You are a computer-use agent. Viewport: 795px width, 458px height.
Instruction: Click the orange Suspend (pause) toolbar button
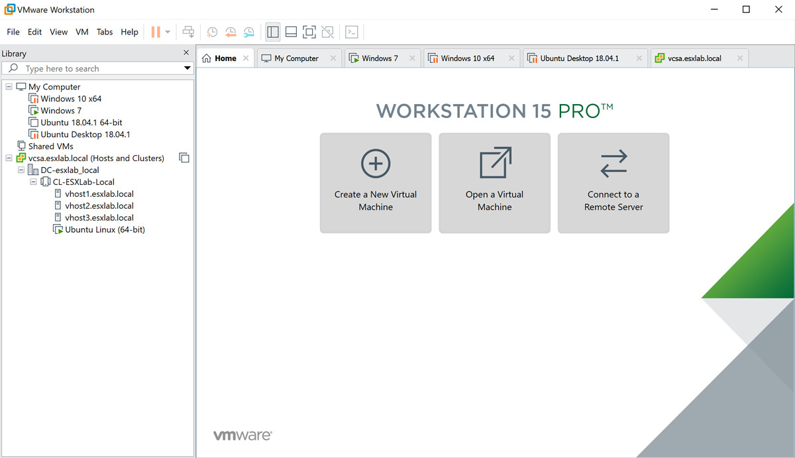156,32
